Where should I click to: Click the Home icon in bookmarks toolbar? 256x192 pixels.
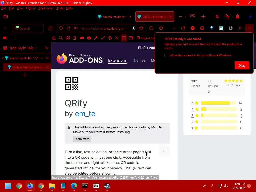pos(54,38)
